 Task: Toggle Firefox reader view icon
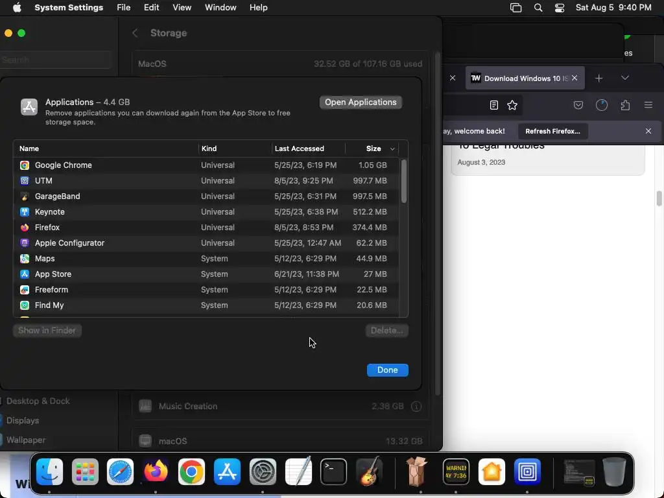[x=493, y=105]
